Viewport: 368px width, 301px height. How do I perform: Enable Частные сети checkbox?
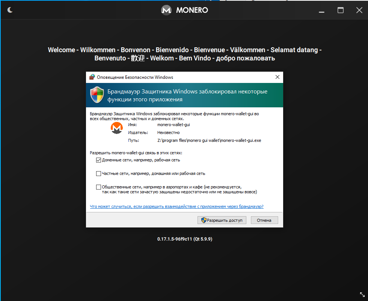[98, 173]
